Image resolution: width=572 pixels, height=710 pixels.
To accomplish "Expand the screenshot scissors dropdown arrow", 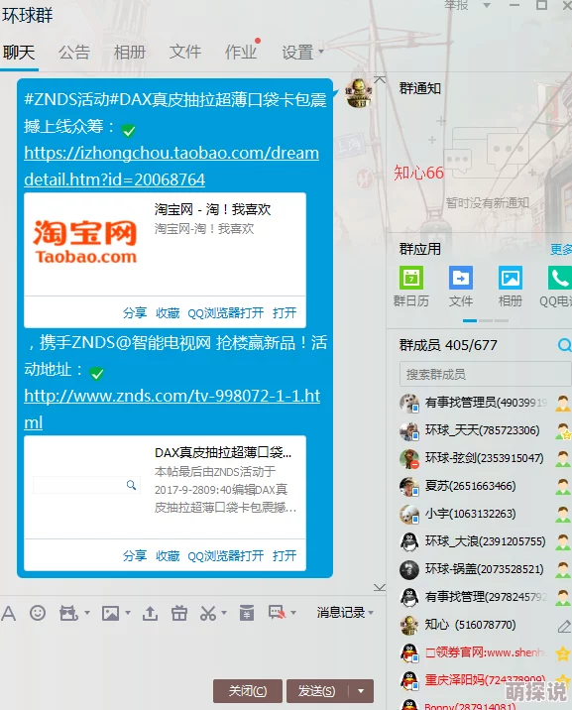I will pyautogui.click(x=224, y=613).
